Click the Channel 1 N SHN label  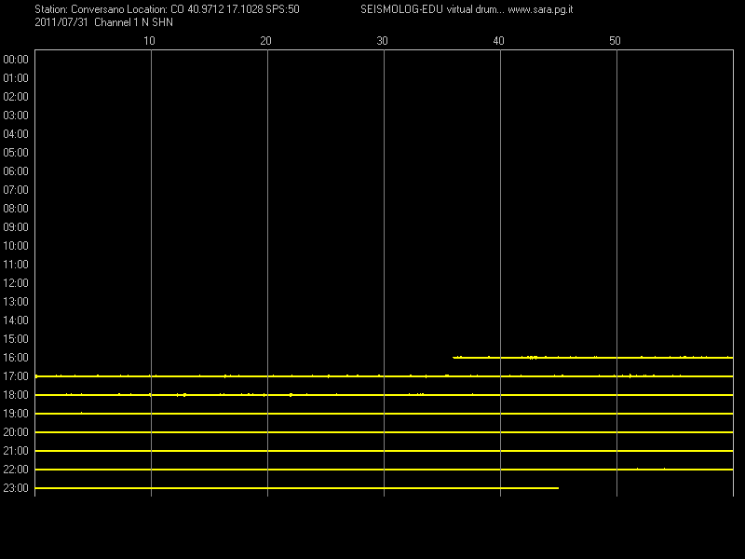pos(133,22)
